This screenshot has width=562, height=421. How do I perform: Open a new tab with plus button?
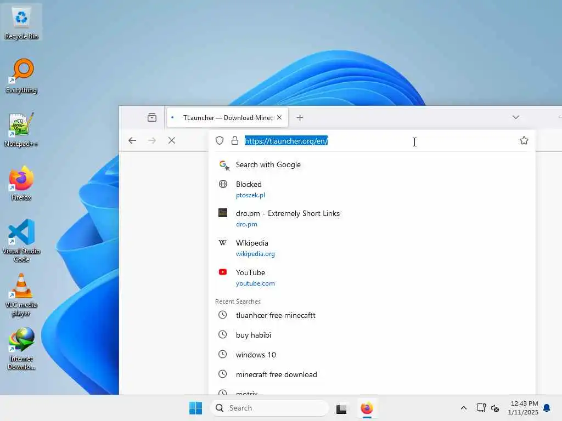[300, 117]
